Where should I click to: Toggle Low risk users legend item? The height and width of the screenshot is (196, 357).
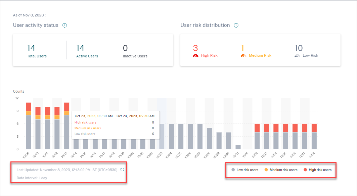coord(245,170)
